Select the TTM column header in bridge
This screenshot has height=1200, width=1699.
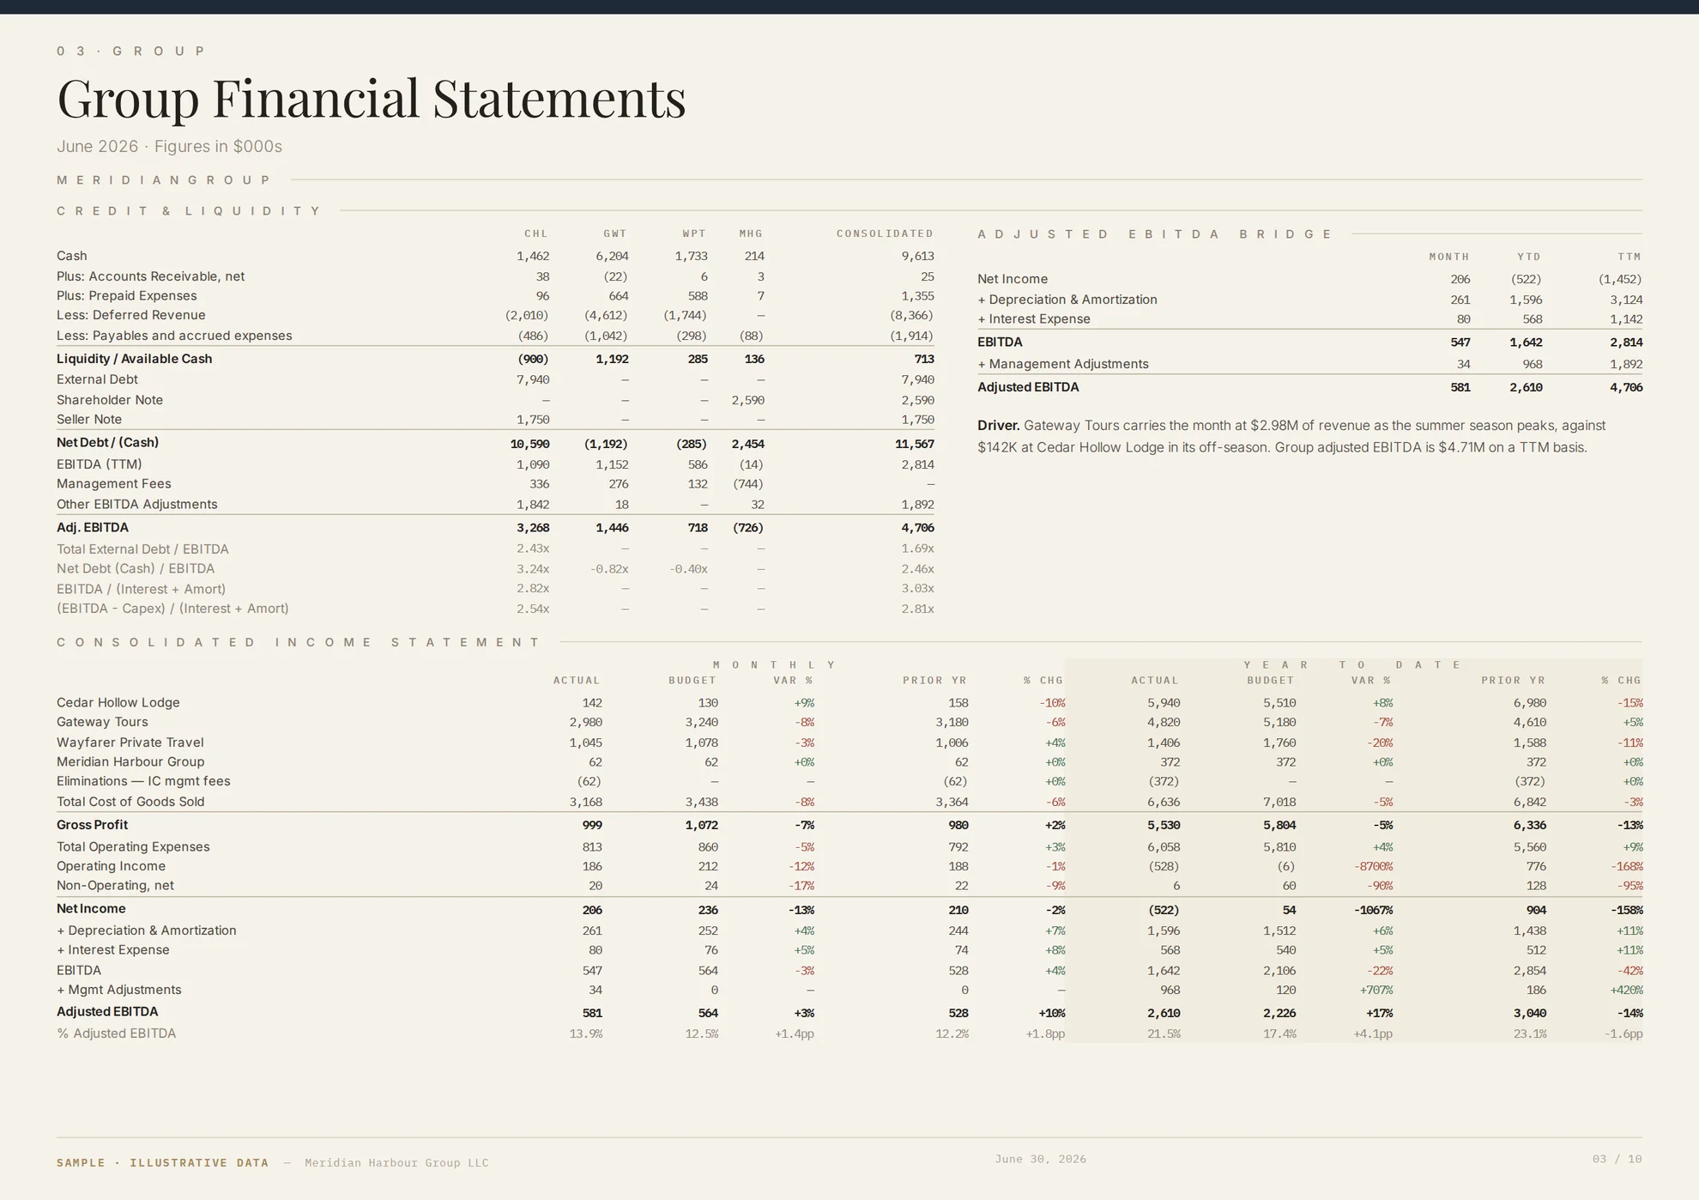1629,257
